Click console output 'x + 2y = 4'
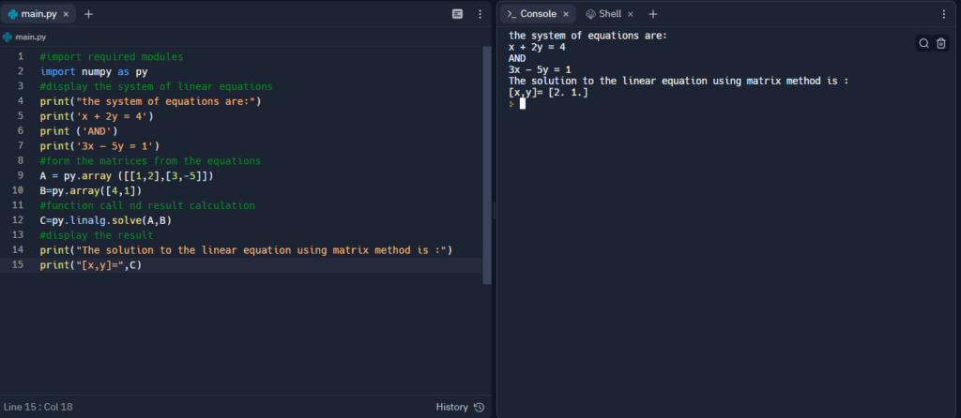The height and width of the screenshot is (418, 961). pyautogui.click(x=537, y=47)
